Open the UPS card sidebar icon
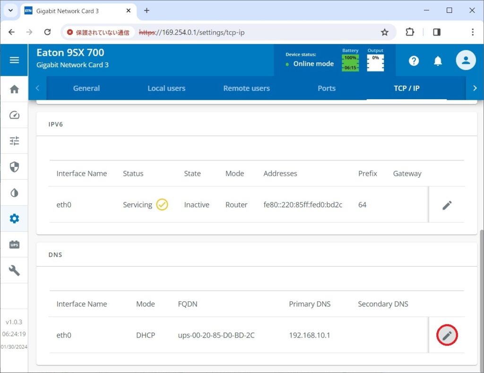Screen dimensions: 484x373 pos(14,244)
